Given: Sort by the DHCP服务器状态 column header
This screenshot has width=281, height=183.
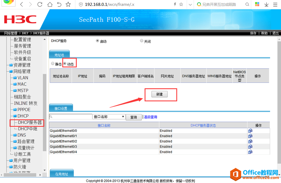Looking at the screenshot, I should coord(203,126).
